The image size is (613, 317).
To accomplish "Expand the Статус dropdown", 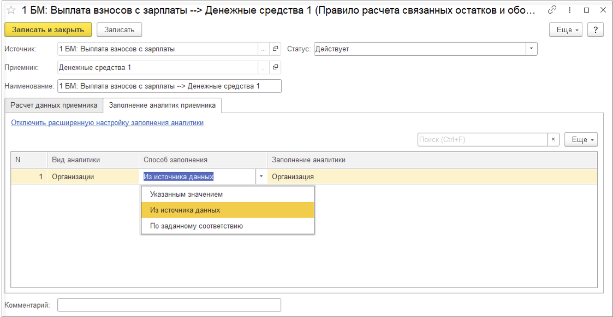I will [x=532, y=49].
